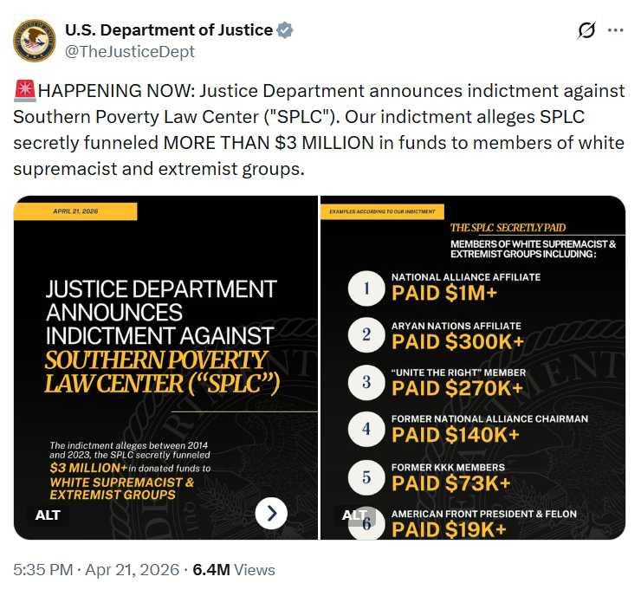
Task: Show ALT description on the left image
Action: pyautogui.click(x=48, y=515)
